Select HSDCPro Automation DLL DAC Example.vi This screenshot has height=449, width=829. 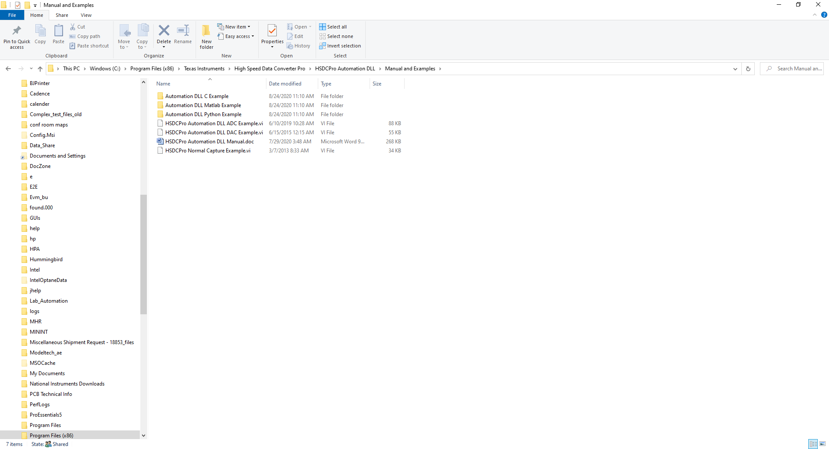point(214,133)
